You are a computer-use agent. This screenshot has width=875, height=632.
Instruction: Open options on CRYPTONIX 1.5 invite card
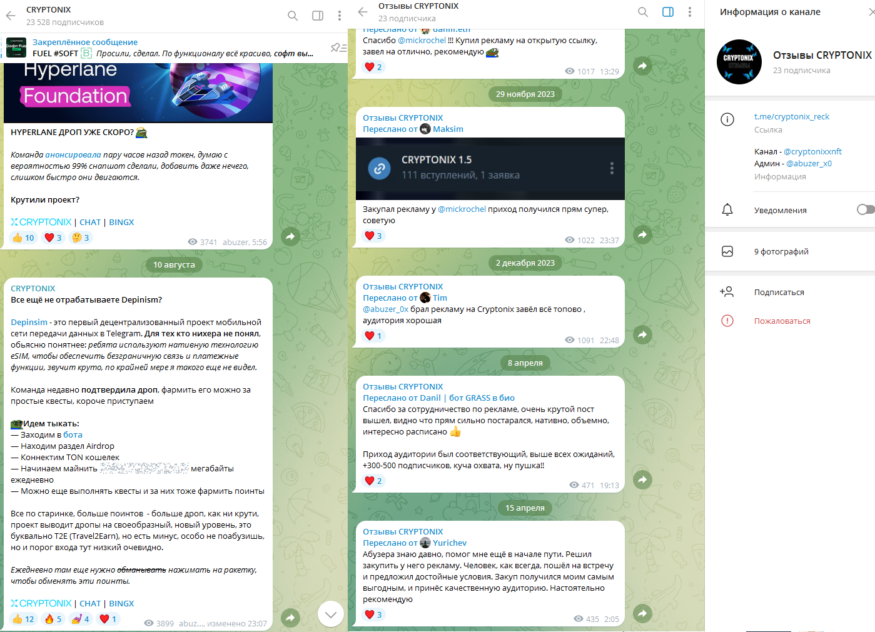click(612, 168)
